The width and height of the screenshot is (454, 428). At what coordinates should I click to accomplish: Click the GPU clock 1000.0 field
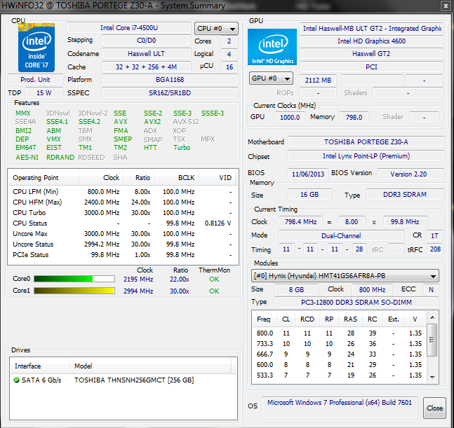[x=290, y=117]
